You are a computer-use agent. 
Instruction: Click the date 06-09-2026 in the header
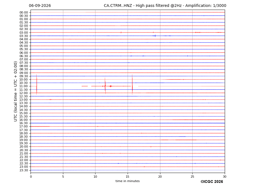point(40,6)
